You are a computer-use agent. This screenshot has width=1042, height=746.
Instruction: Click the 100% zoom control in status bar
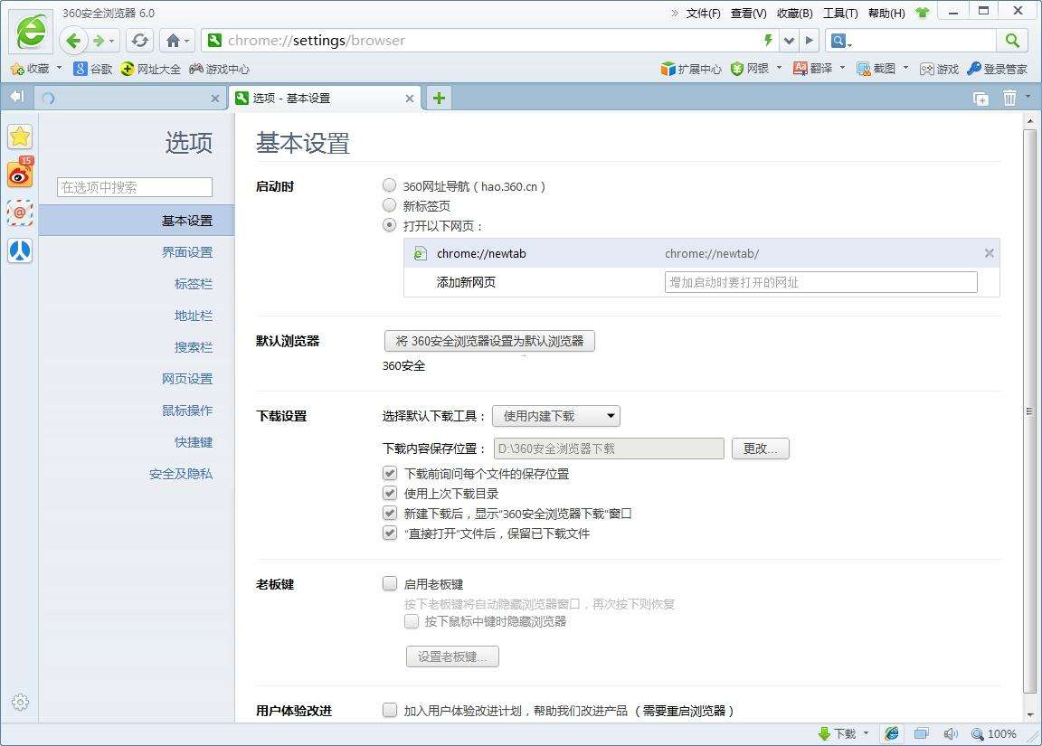click(994, 733)
